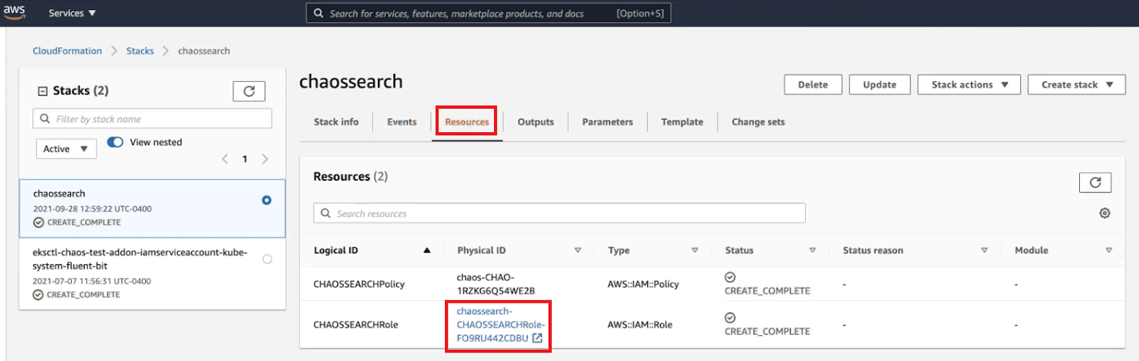Click the Update stack button
The height and width of the screenshot is (361, 1139).
pos(880,85)
